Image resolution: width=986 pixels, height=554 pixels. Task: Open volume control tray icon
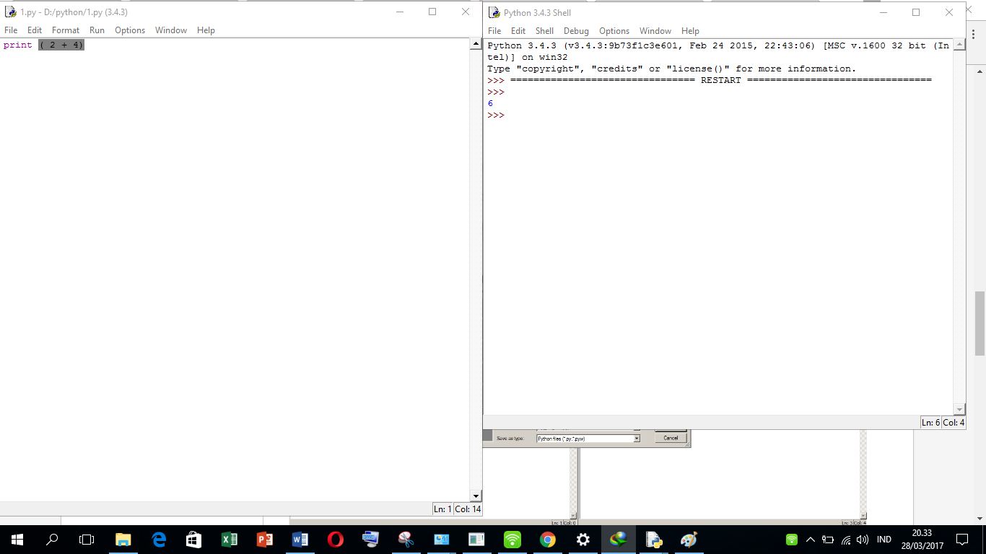point(862,540)
